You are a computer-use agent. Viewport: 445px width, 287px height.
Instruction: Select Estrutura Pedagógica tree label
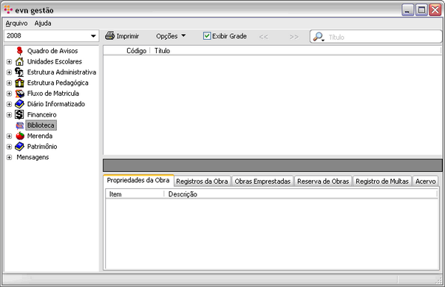58,83
